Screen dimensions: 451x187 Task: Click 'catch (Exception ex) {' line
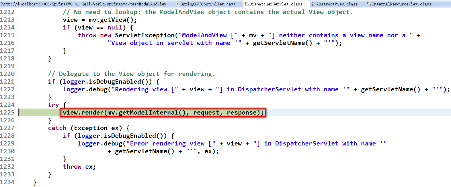point(89,128)
